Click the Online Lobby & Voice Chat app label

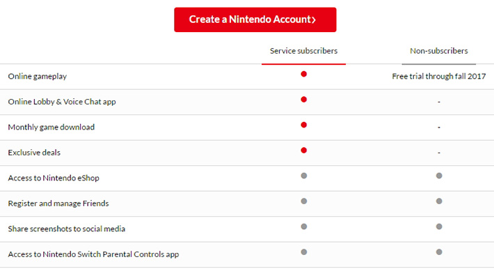(x=62, y=102)
